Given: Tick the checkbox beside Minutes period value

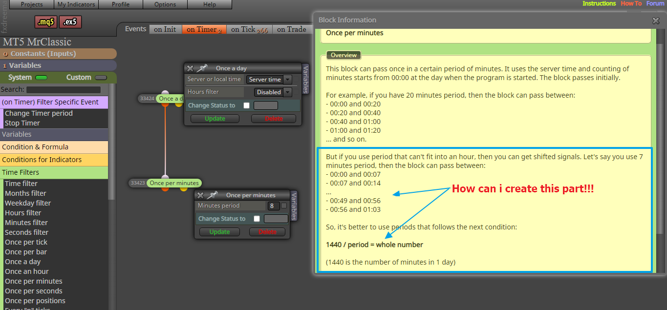Looking at the screenshot, I should point(284,206).
